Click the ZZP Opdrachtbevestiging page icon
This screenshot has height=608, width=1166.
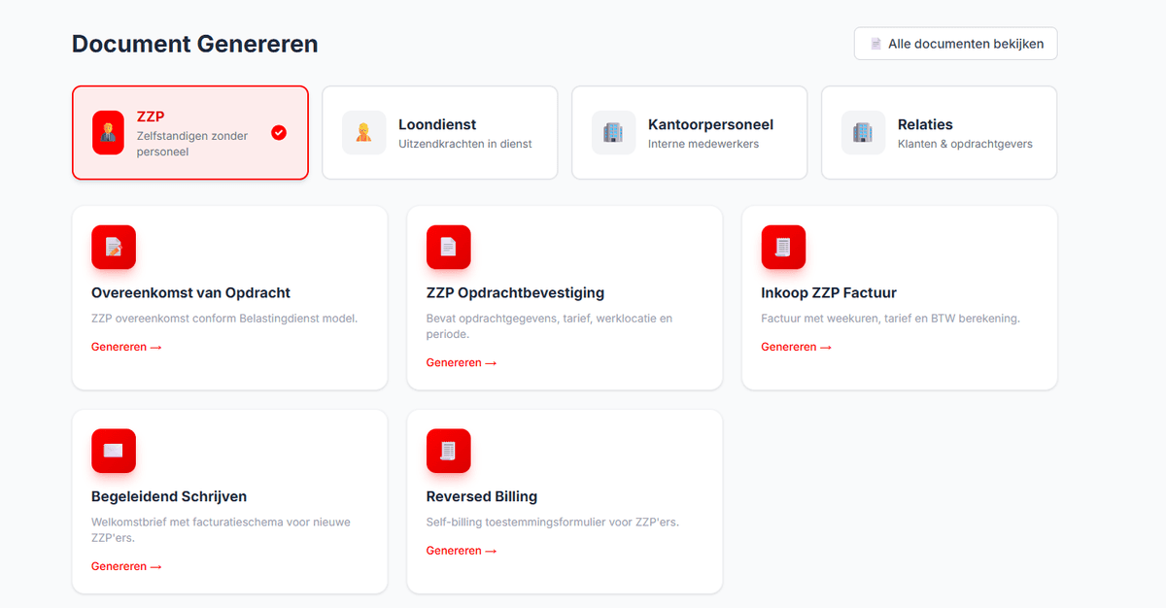[x=448, y=247]
